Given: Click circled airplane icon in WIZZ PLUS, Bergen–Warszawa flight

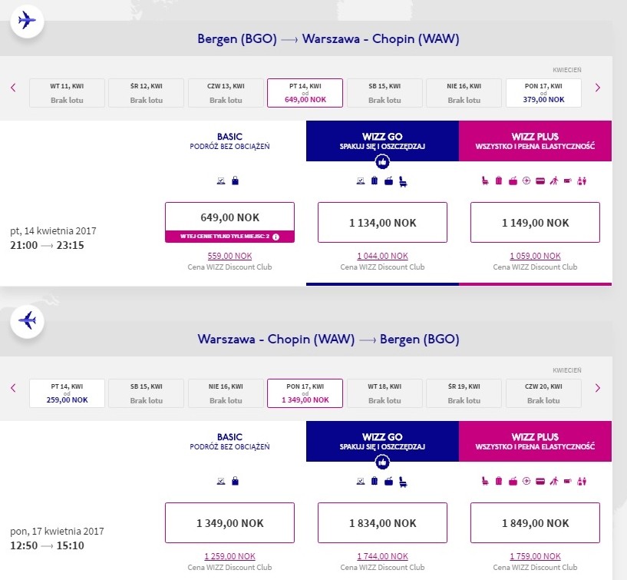Looking at the screenshot, I should pos(526,181).
